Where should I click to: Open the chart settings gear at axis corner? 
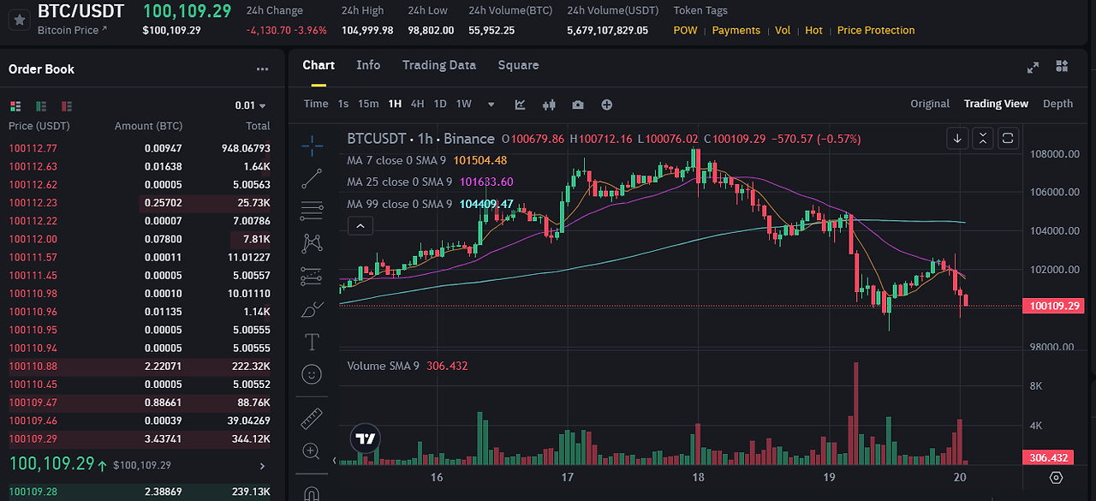pyautogui.click(x=1056, y=477)
